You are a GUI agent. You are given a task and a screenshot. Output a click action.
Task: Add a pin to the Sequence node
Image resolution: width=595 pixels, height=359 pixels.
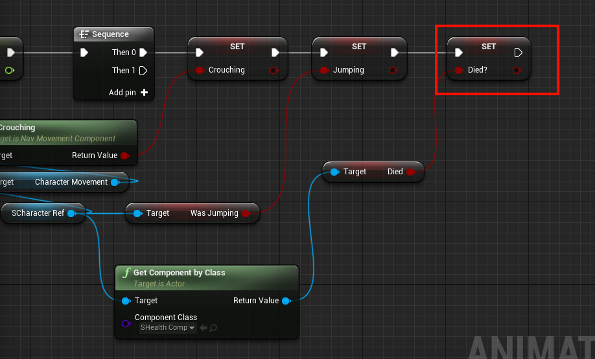(x=144, y=92)
